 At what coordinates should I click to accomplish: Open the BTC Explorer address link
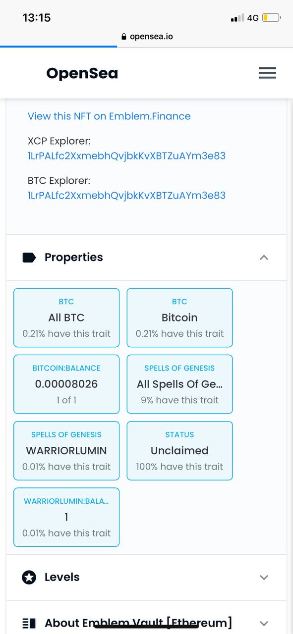(x=126, y=196)
